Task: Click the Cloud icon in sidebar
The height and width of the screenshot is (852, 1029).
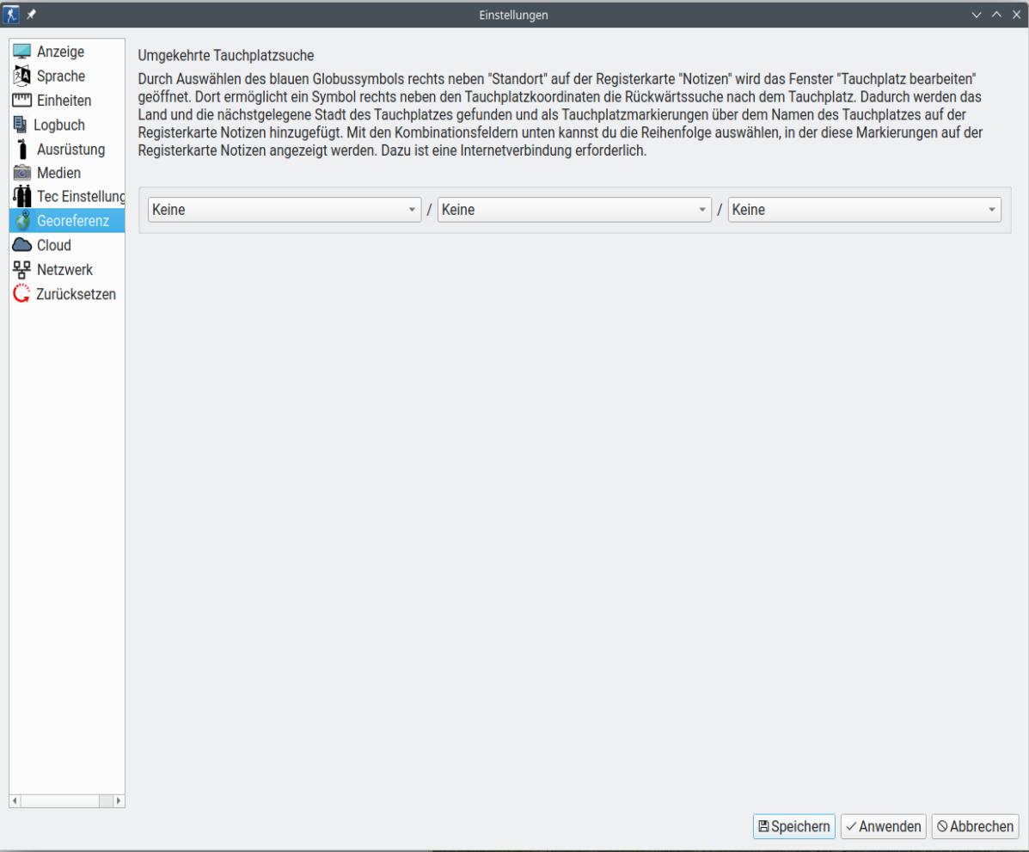Action: tap(22, 246)
